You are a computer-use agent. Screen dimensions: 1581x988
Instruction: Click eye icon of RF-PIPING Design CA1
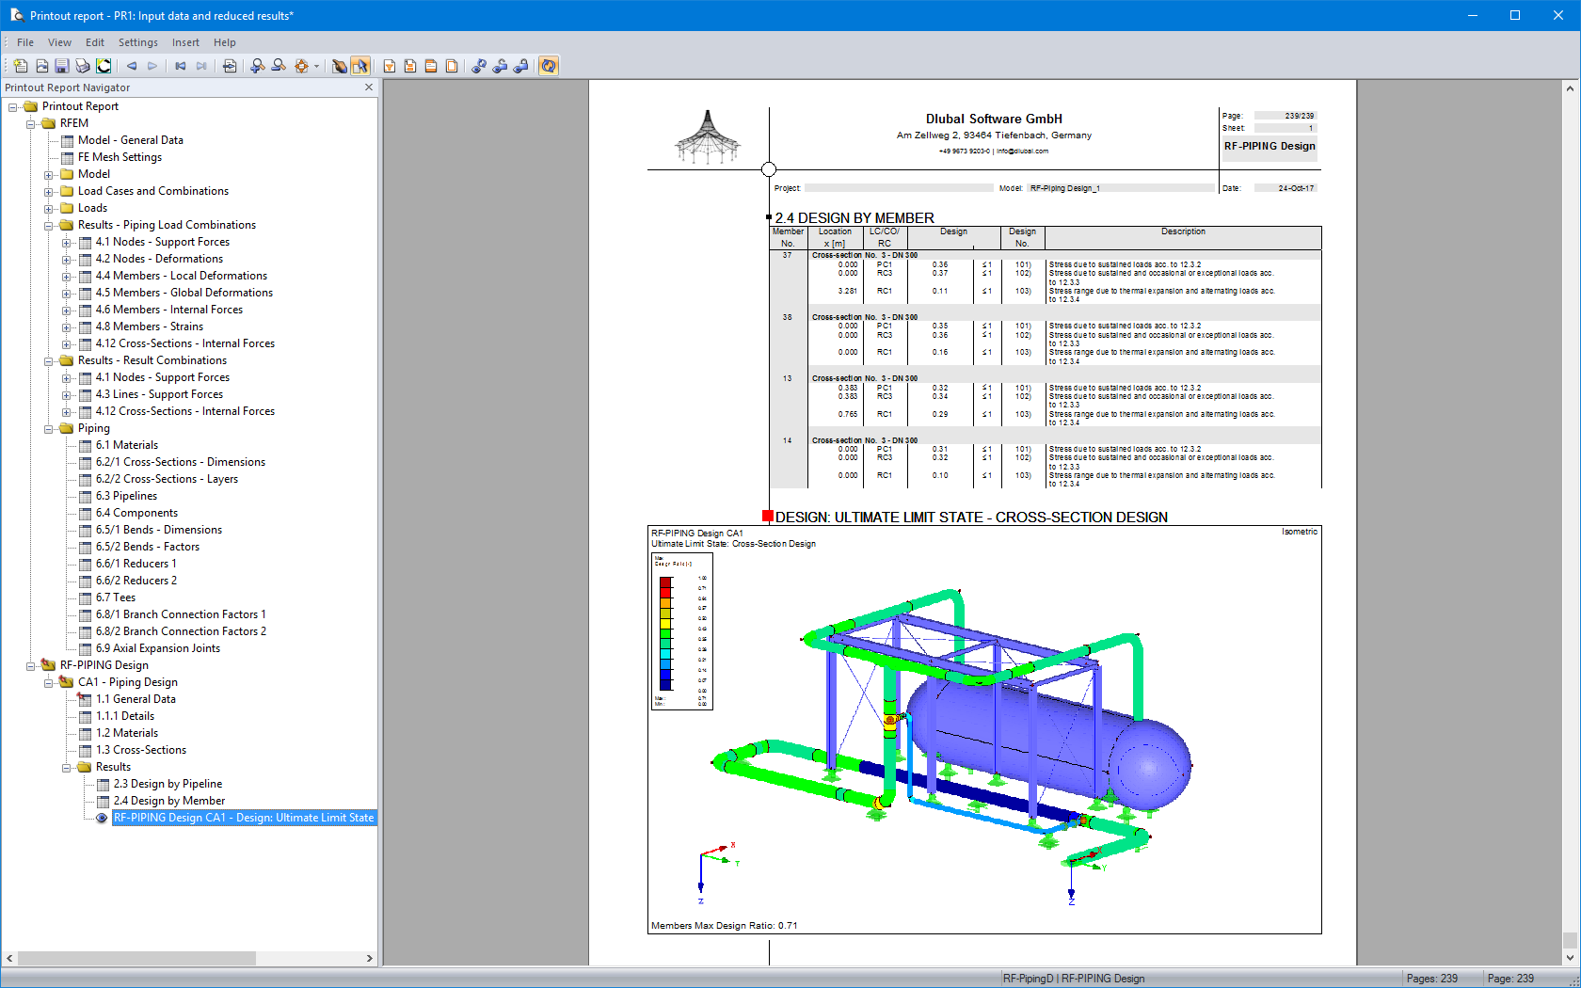pos(102,818)
